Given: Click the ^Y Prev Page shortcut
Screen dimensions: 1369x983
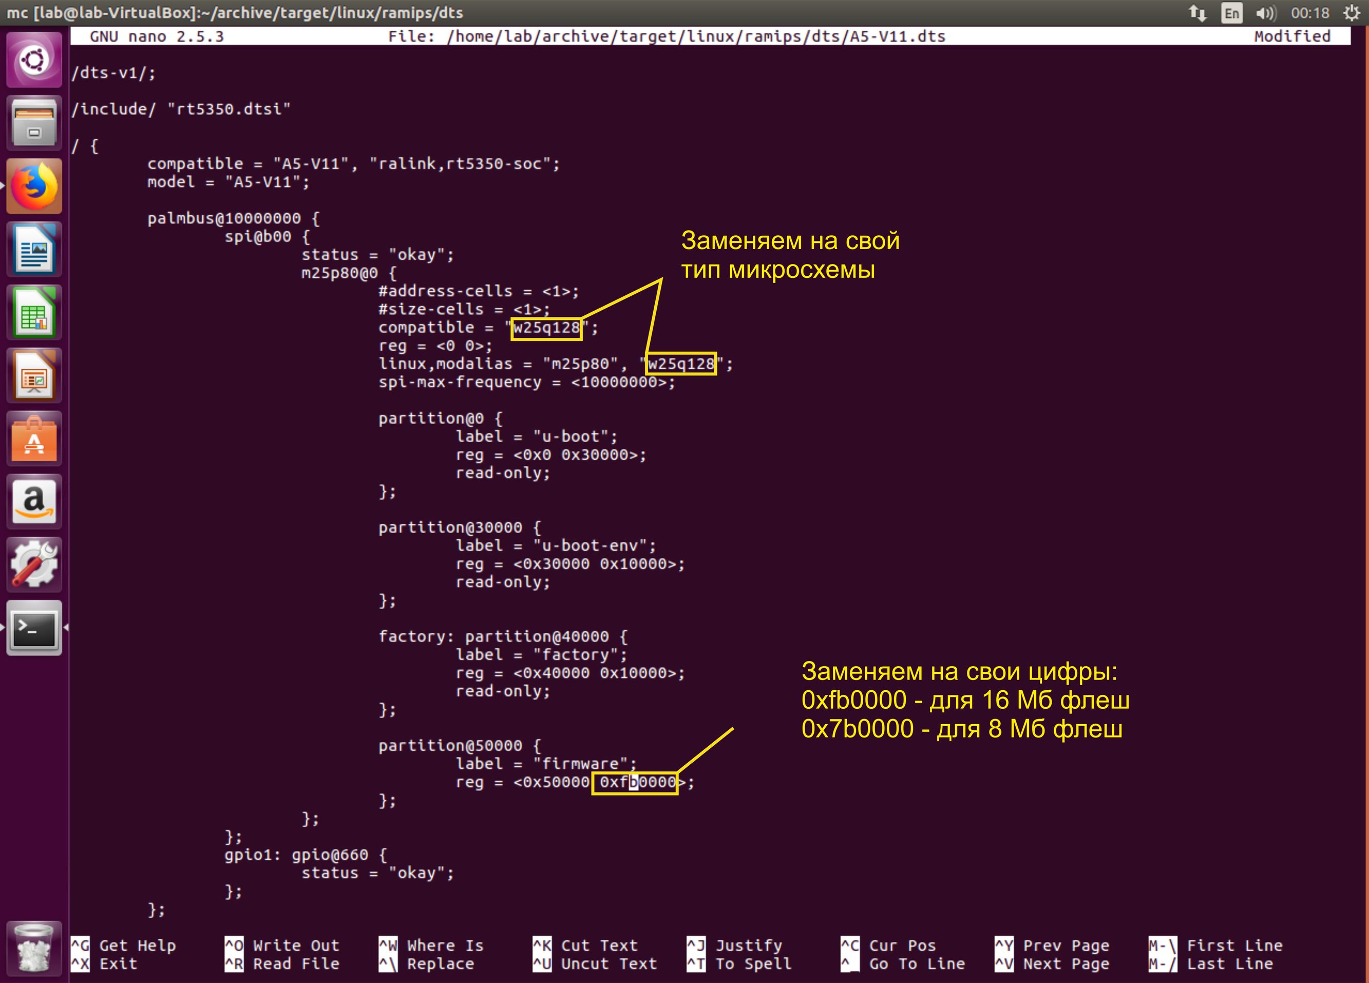Looking at the screenshot, I should point(1052,945).
